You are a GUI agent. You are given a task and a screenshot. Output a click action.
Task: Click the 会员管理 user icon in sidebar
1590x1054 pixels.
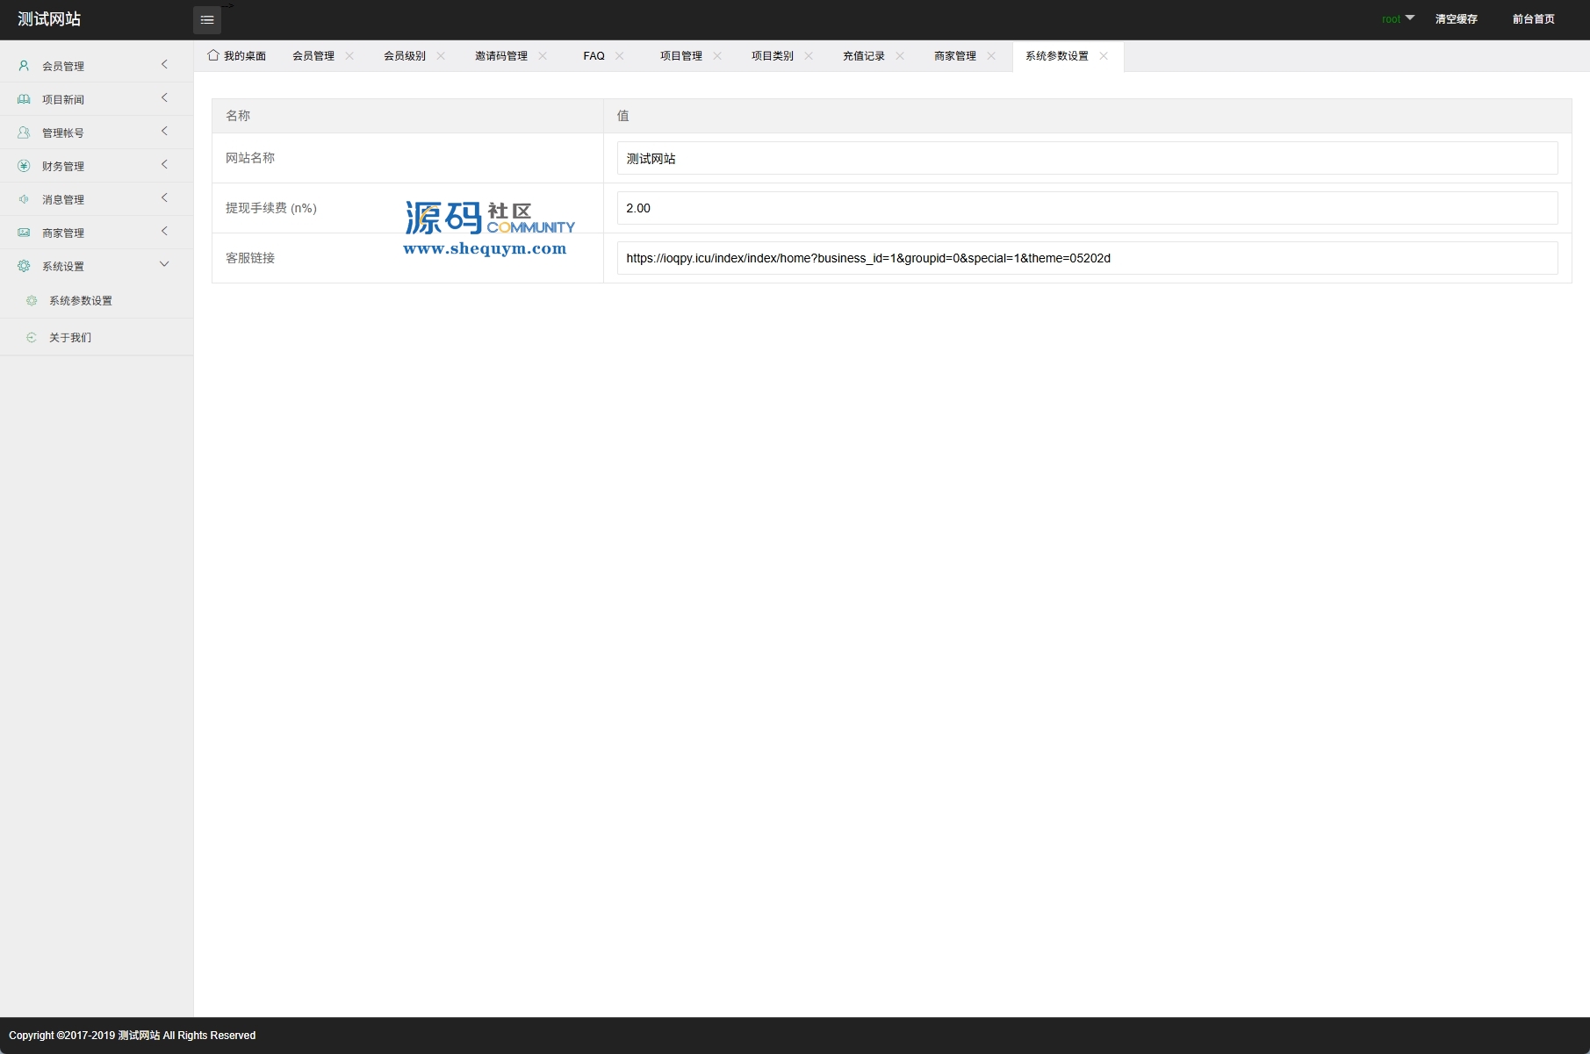(x=24, y=66)
